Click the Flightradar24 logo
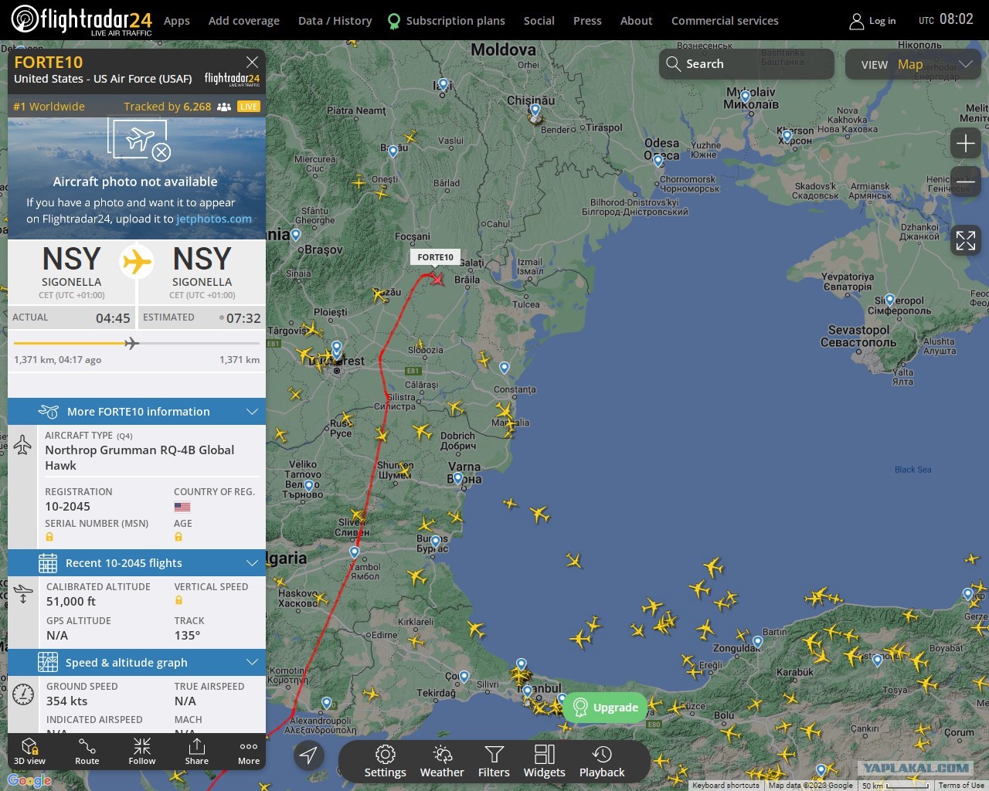Viewport: 989px width, 791px height. (81, 20)
